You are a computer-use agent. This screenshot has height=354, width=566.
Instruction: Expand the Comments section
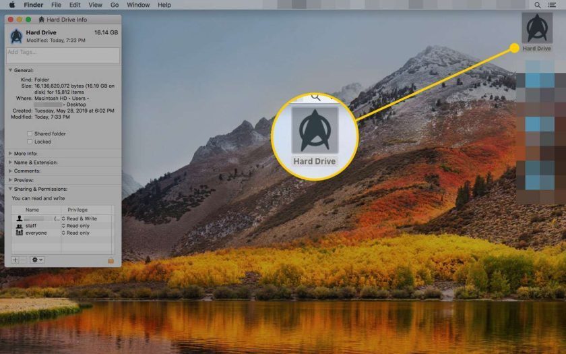point(11,171)
